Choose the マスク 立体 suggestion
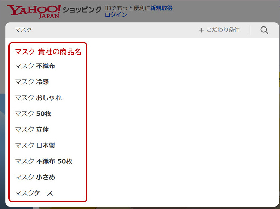The image size is (280, 209). 32,130
